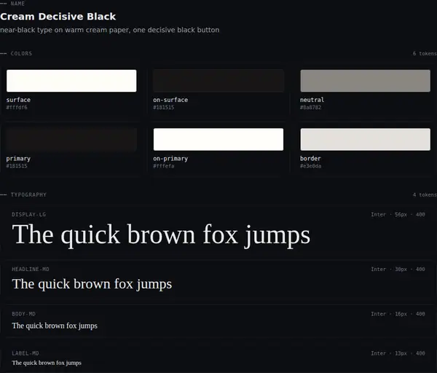Screen dimensions: 437x373
Task: Click the 'on-surface' token label
Action: [170, 100]
